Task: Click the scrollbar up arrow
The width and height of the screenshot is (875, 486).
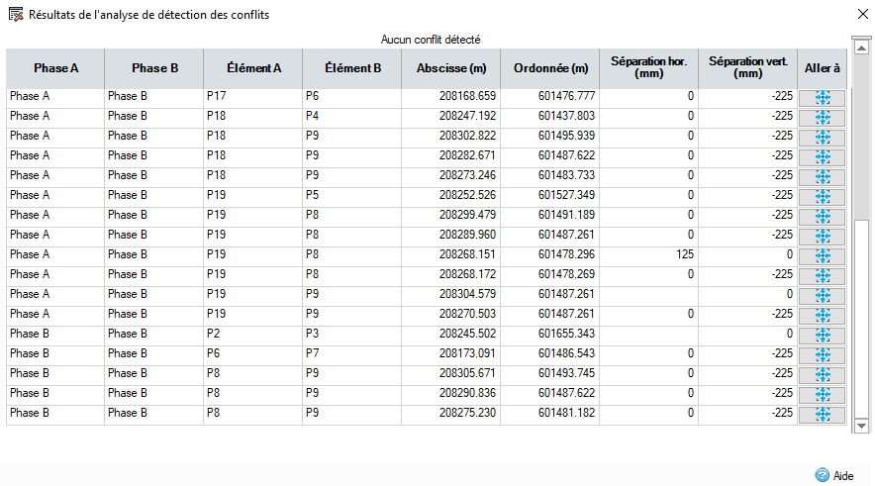Action: (x=861, y=43)
